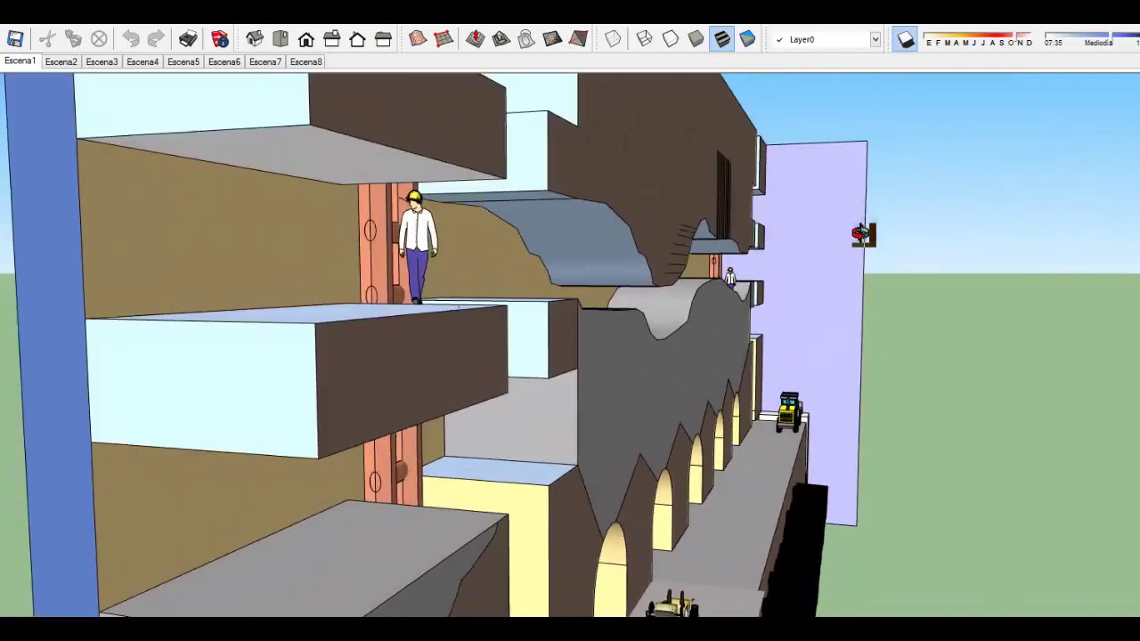Click the Save floppy disk icon
The height and width of the screenshot is (641, 1140).
pos(15,39)
